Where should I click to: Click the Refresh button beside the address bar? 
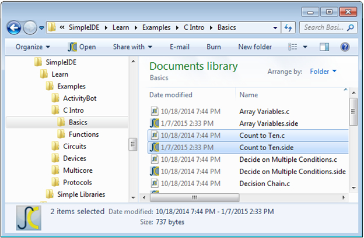point(288,28)
